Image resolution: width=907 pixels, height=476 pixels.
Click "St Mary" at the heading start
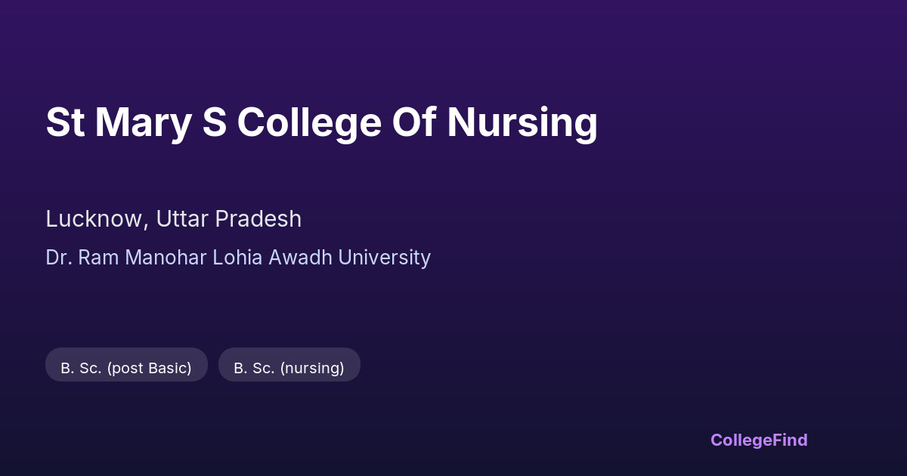[x=117, y=122]
